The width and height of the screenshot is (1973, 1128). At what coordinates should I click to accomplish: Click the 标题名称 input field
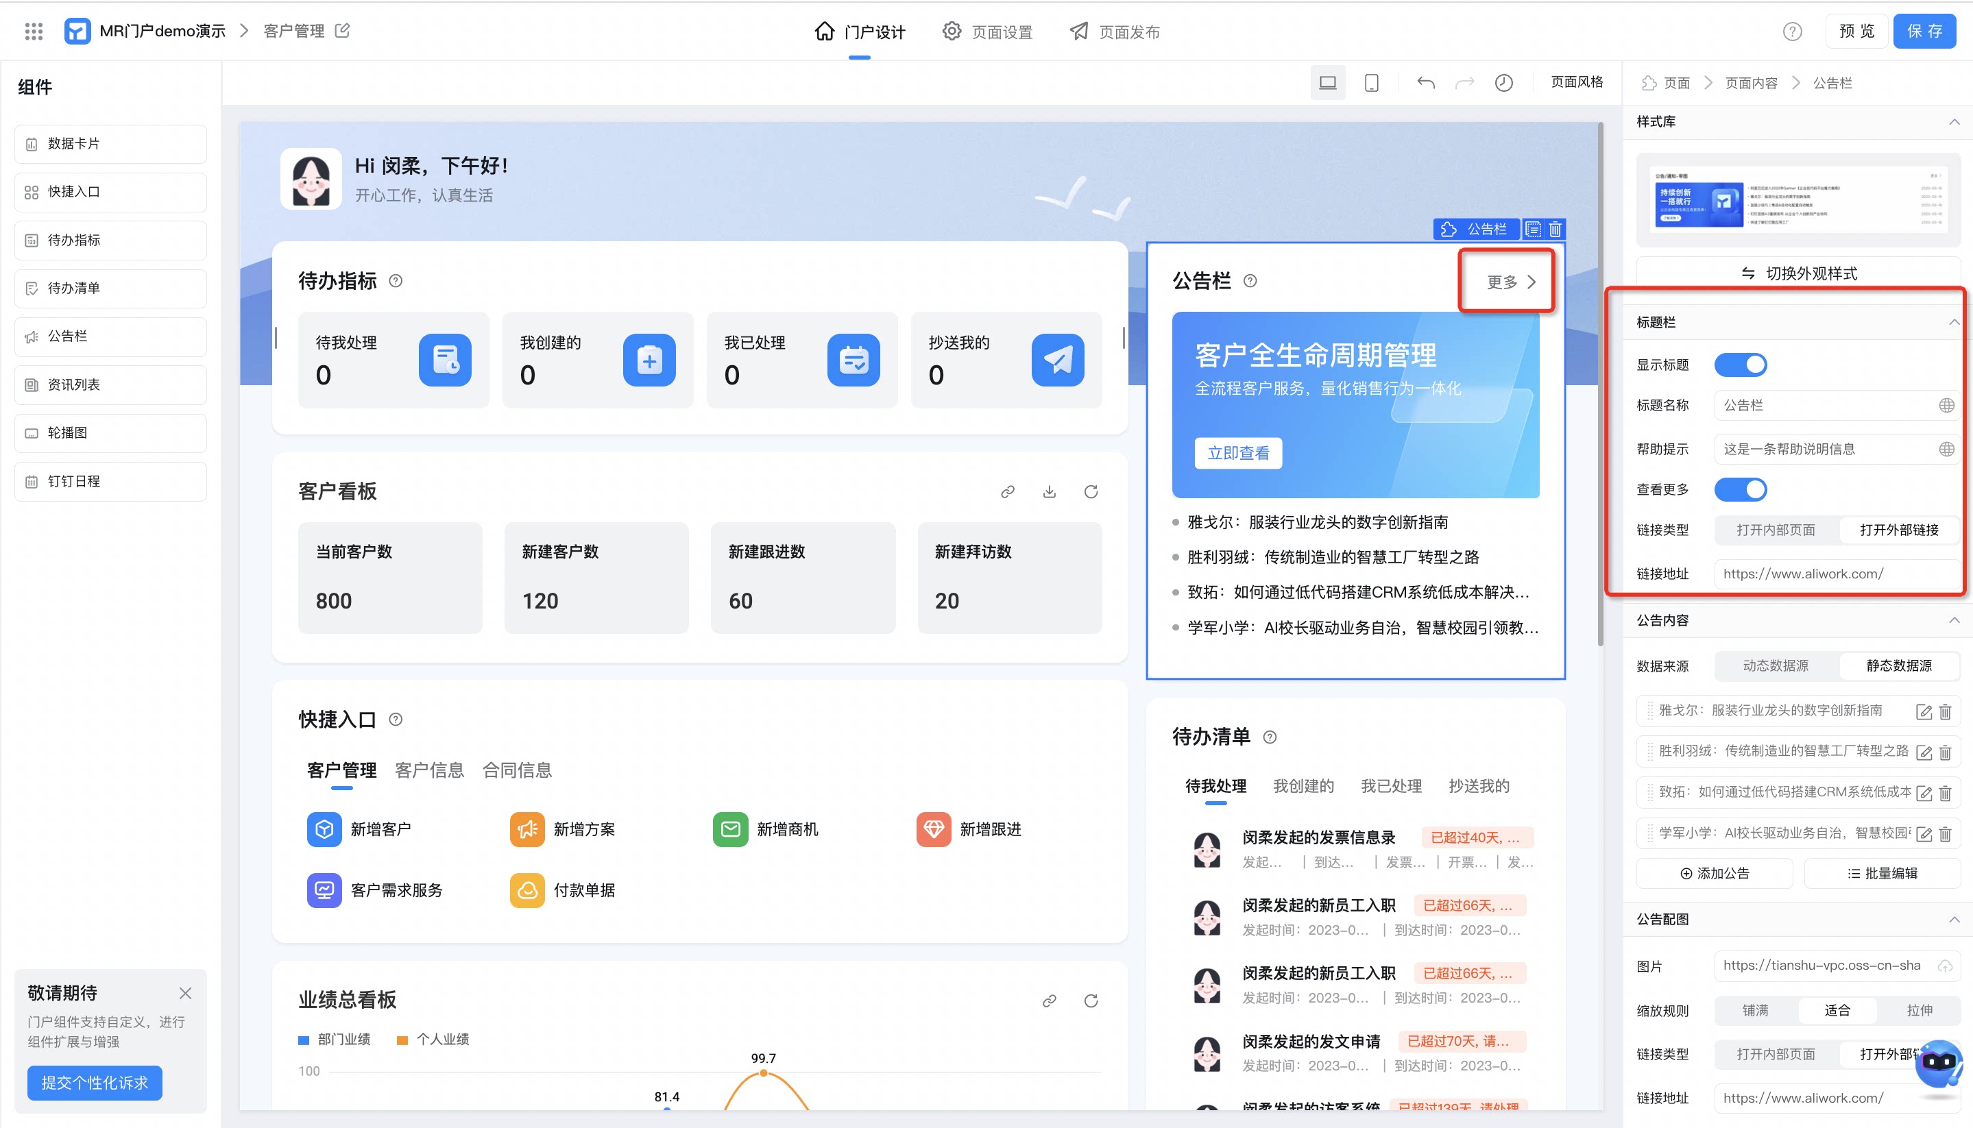pos(1837,405)
